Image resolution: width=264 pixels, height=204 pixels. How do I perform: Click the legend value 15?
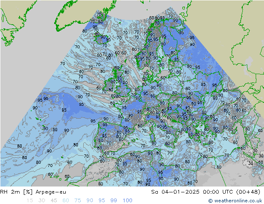(30, 201)
